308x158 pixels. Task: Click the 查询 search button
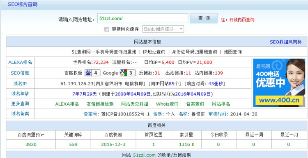click(204, 18)
